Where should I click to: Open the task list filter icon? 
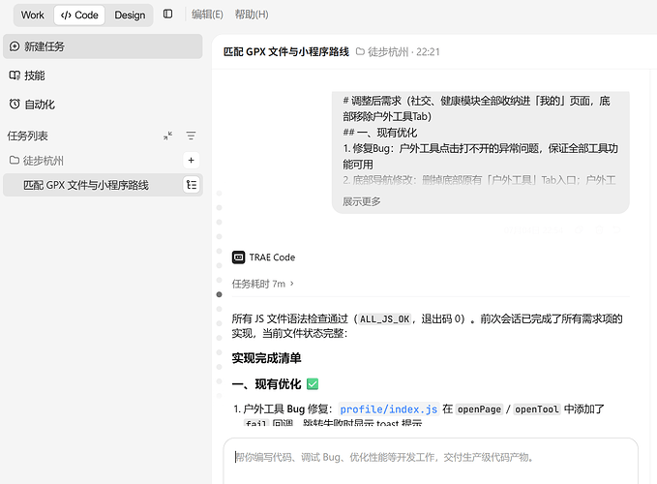coord(191,136)
